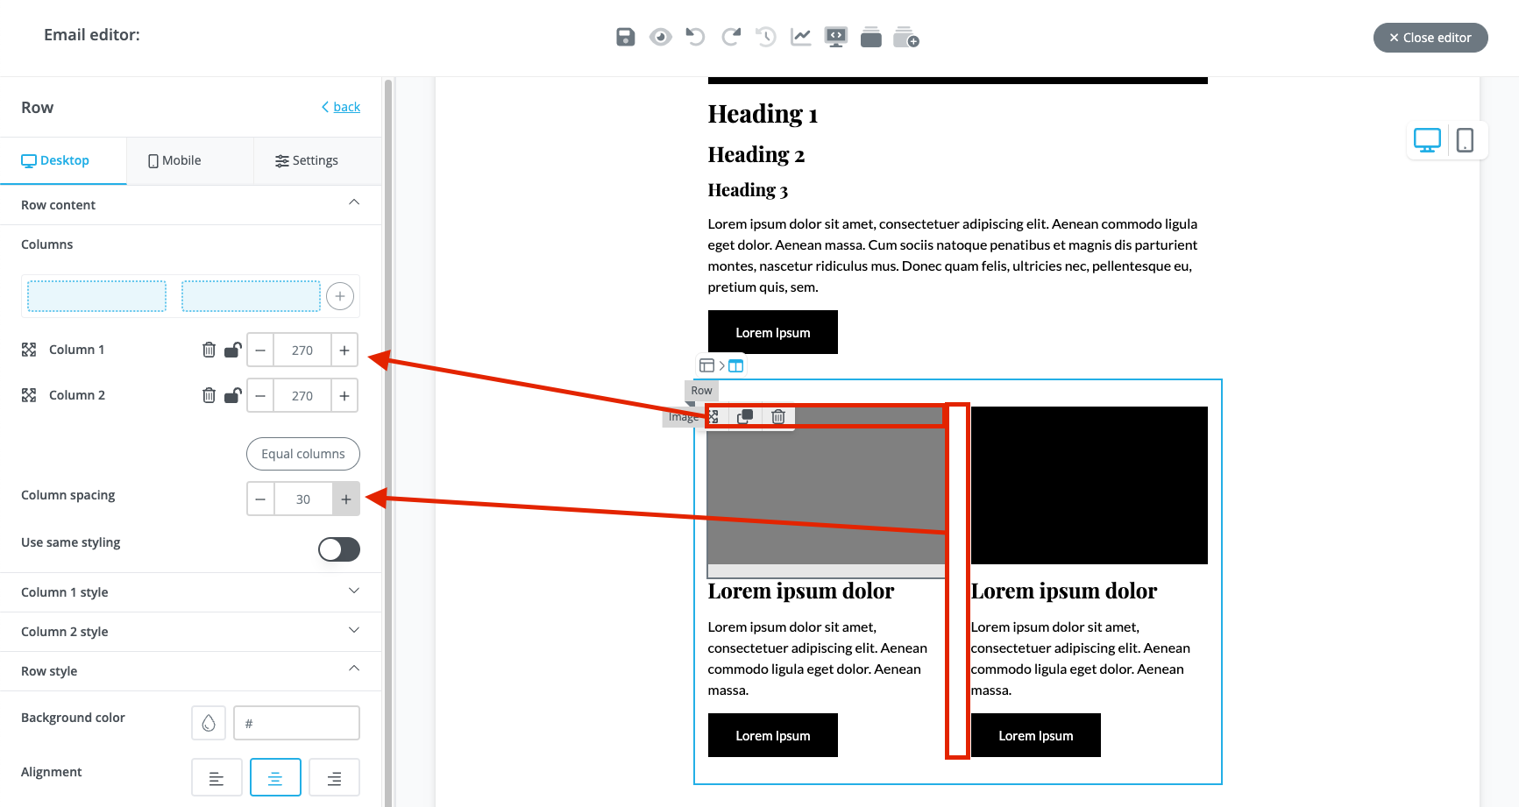Decrease Column 2 width with minus
The height and width of the screenshot is (807, 1519).
tap(260, 395)
